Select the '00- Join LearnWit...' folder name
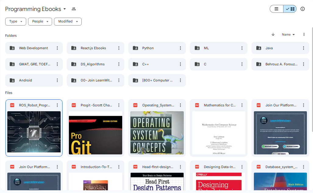 pos(96,80)
